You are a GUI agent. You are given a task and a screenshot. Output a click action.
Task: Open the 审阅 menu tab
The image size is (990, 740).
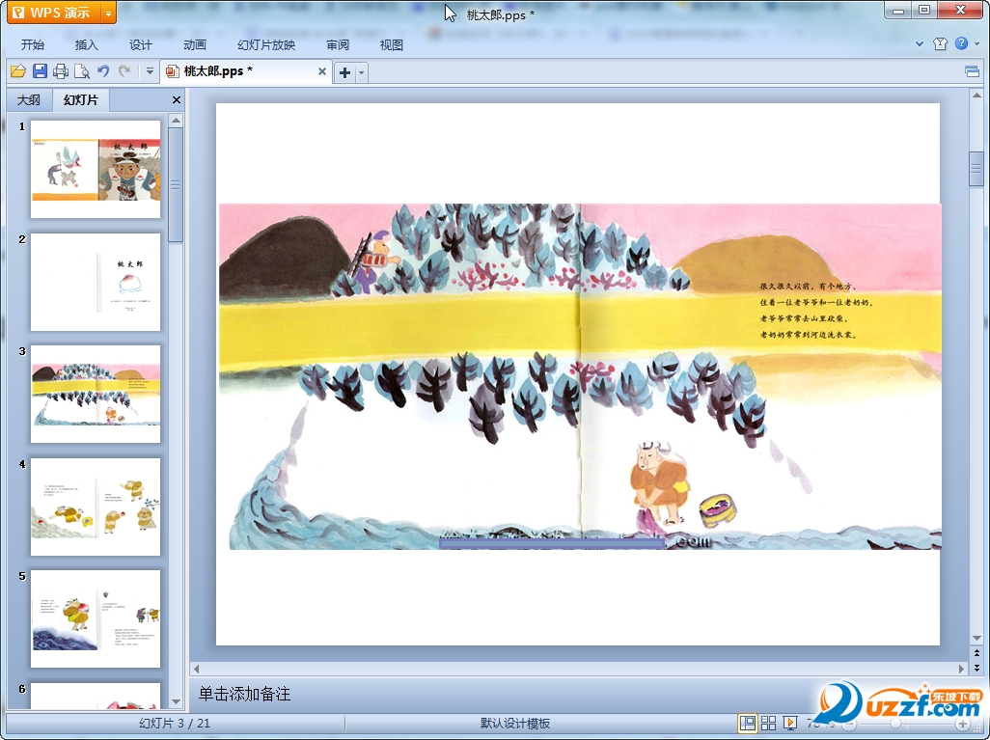point(338,44)
